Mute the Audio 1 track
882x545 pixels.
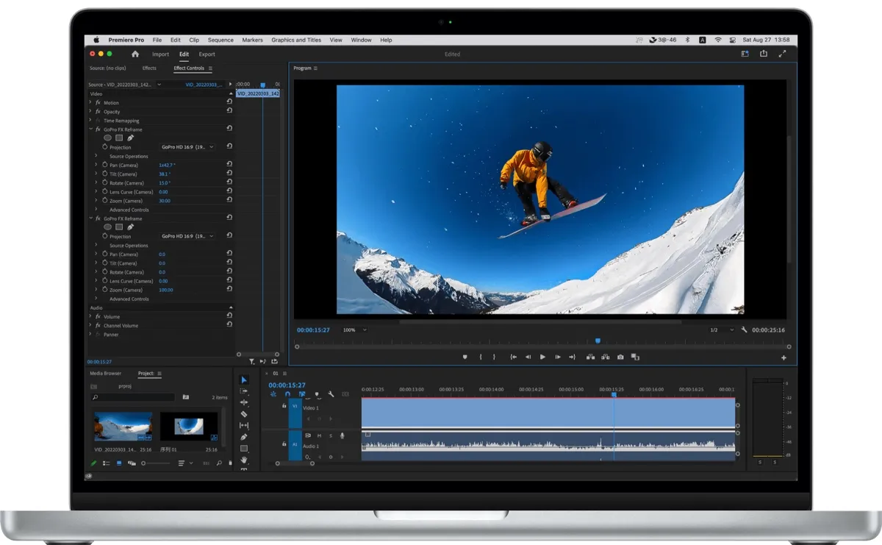319,436
